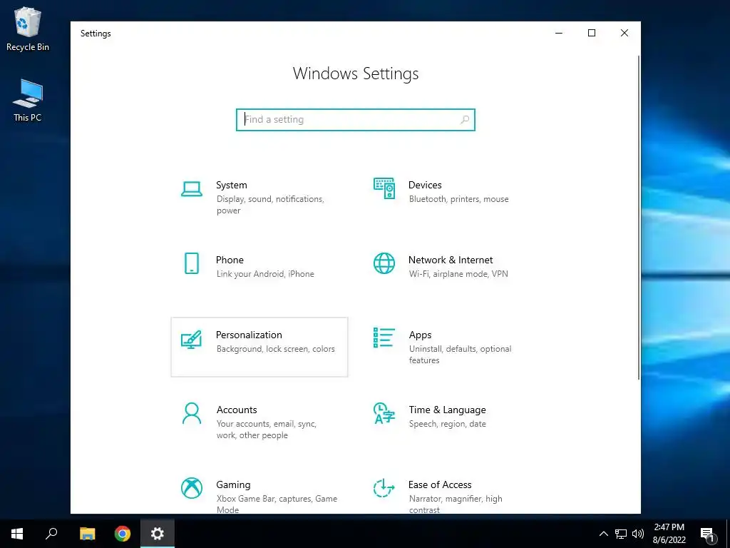
Task: Click the 'Bluetooth, printers, mouse' description
Action: [458, 199]
